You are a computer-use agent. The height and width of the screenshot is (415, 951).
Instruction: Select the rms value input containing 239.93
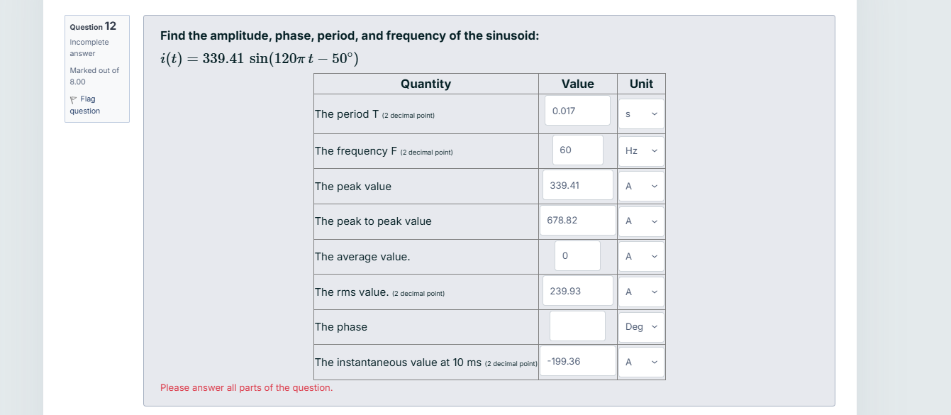(x=577, y=290)
